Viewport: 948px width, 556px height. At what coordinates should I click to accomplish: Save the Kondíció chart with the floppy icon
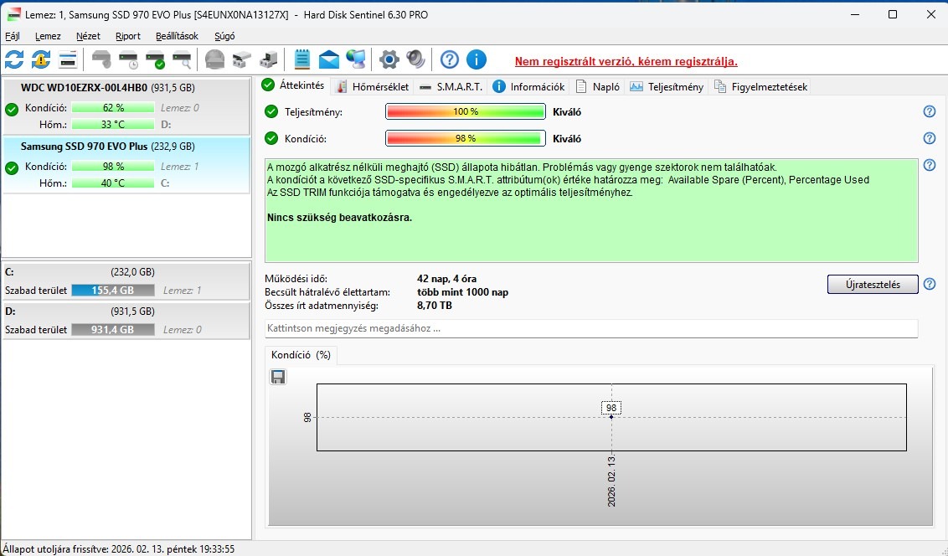[278, 377]
